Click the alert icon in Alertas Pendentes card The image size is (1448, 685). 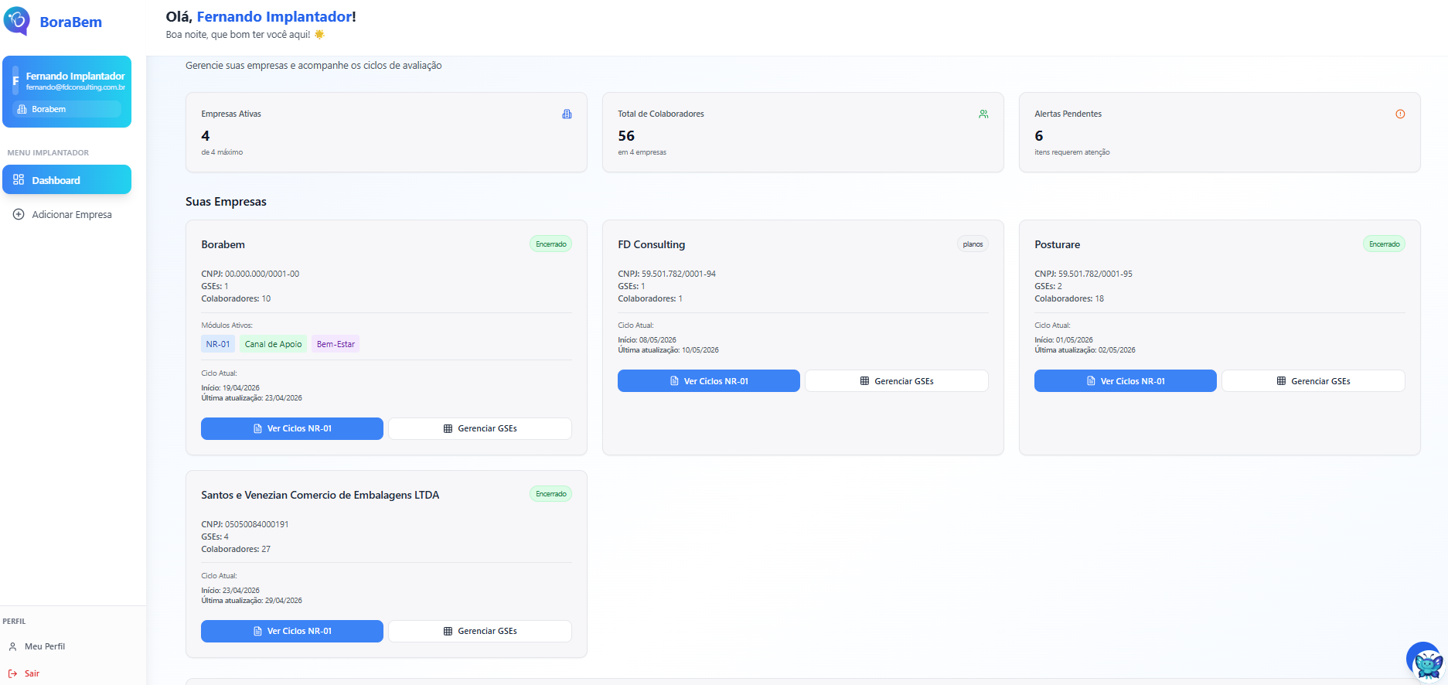tap(1400, 114)
